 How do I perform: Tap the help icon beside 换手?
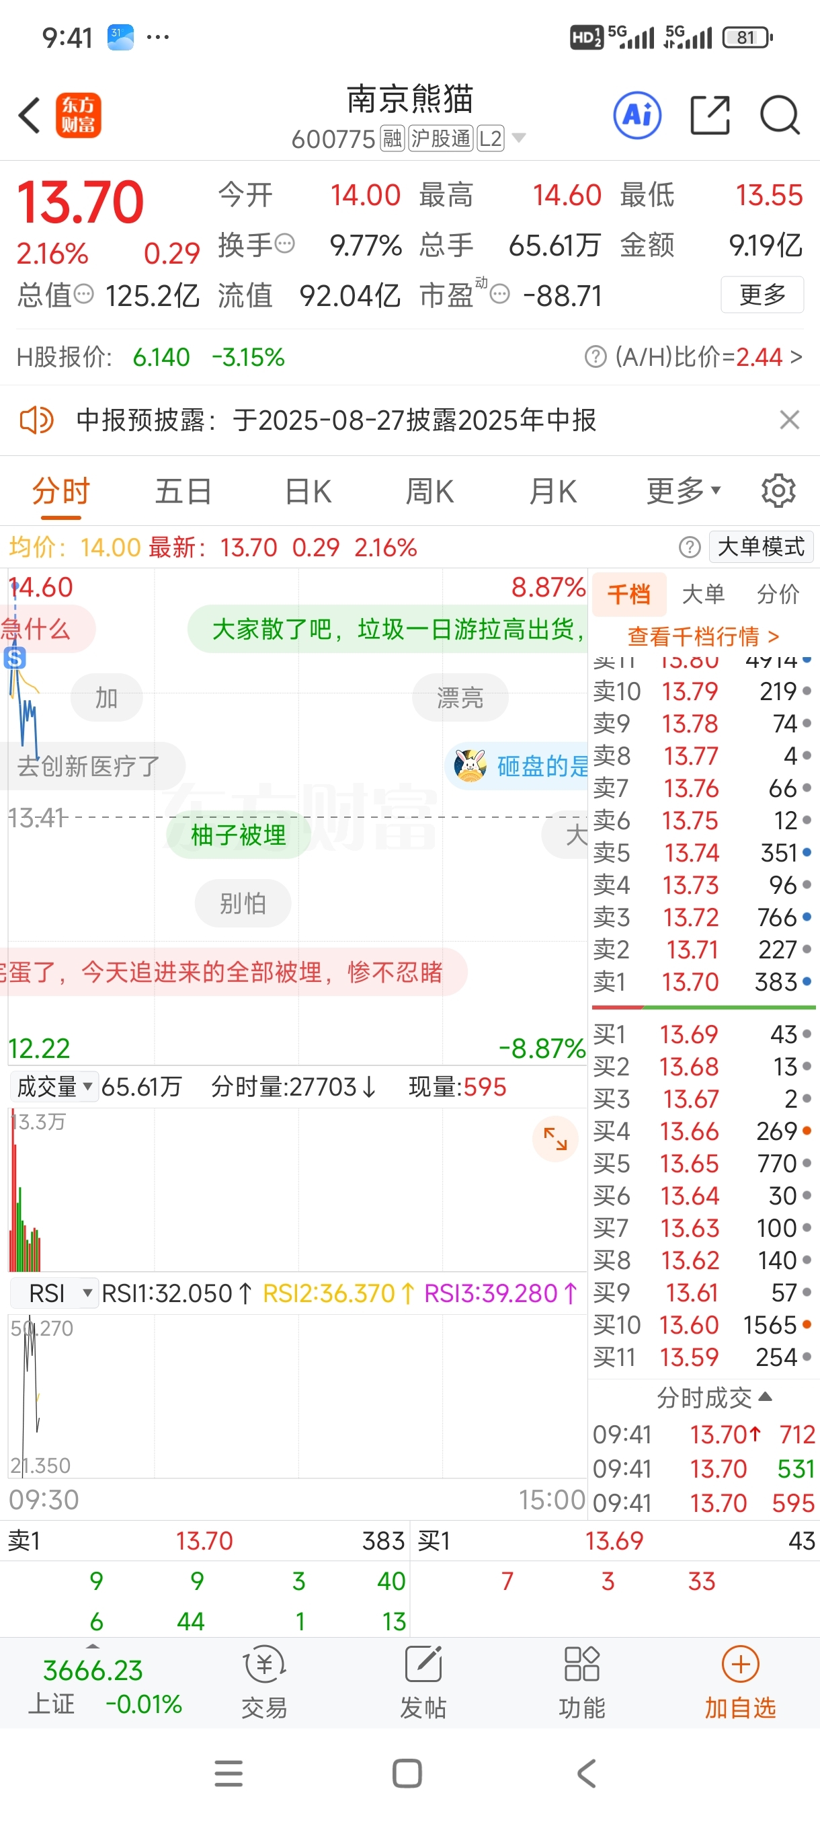point(284,244)
